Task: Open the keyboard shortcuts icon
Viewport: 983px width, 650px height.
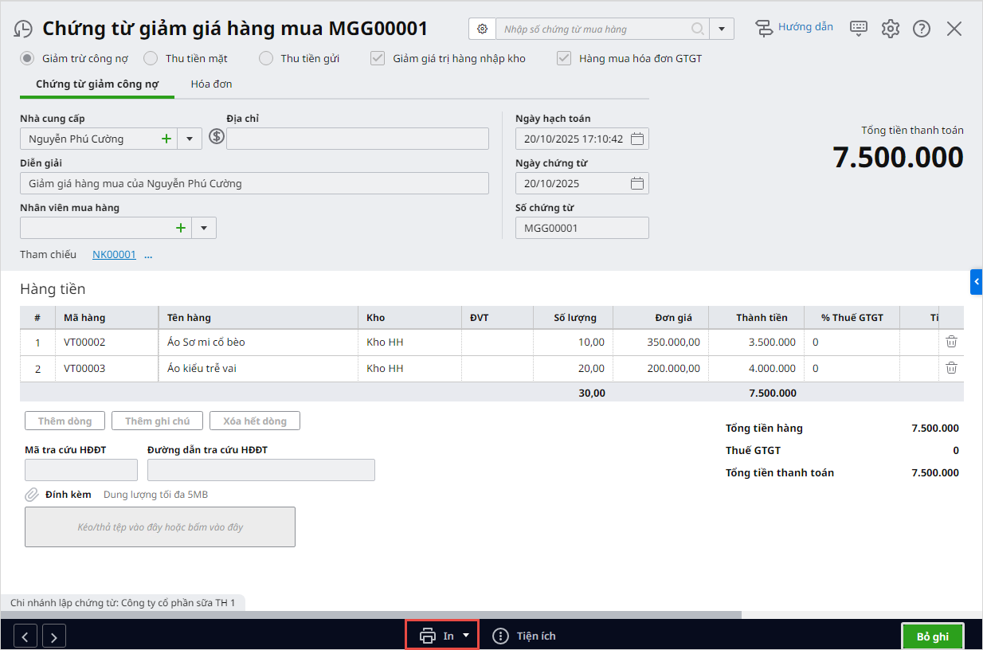Action: click(x=858, y=29)
